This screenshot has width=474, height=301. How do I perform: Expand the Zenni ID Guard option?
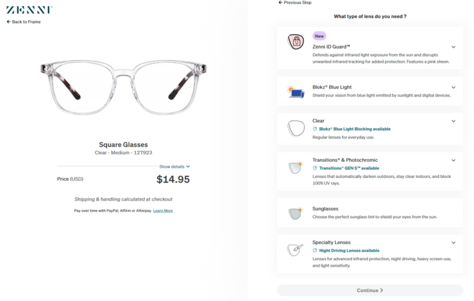pyautogui.click(x=453, y=47)
